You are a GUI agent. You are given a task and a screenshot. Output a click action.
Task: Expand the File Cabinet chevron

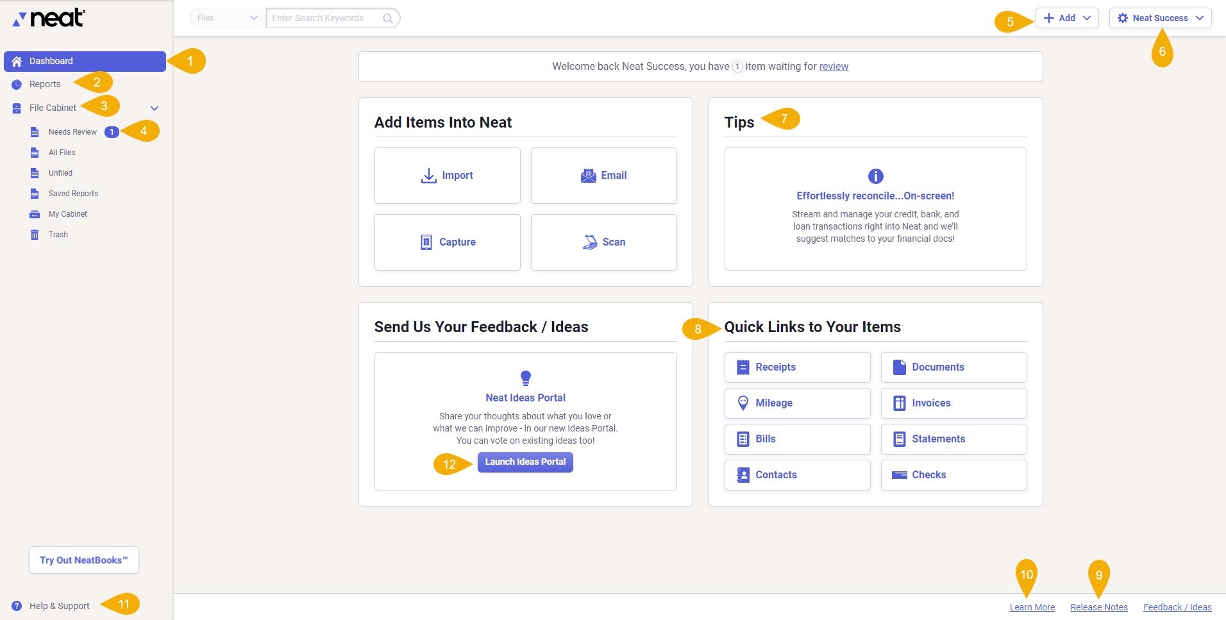[x=154, y=108]
